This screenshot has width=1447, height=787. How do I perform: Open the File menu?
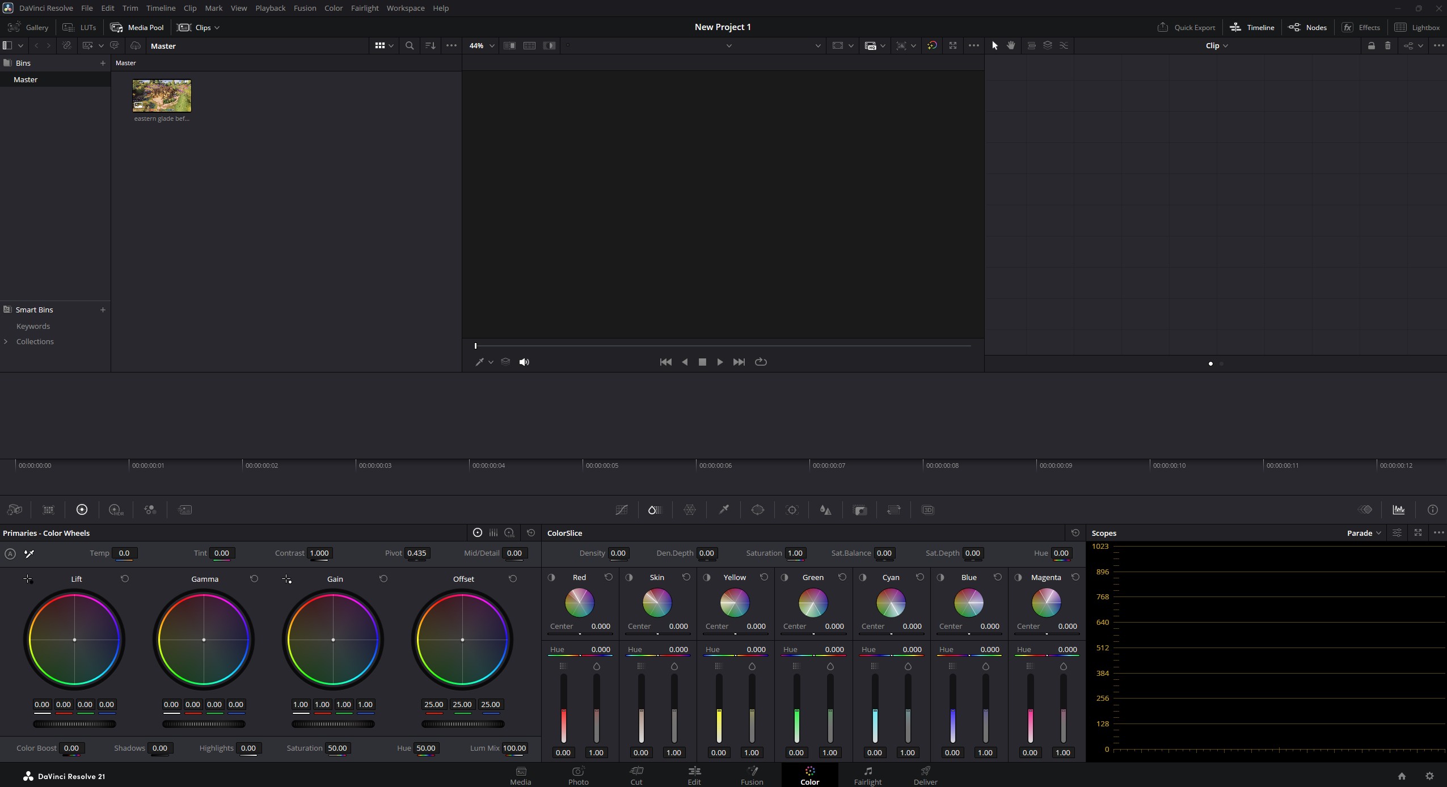pos(87,8)
